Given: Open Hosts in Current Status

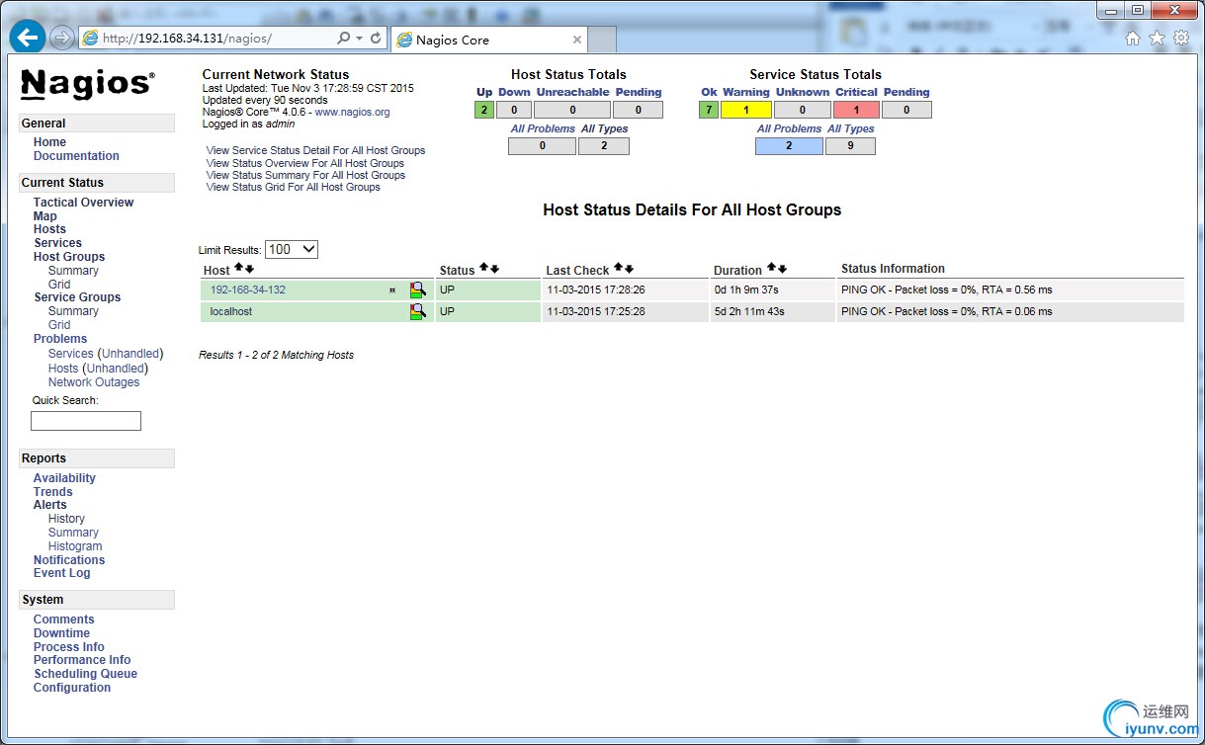Looking at the screenshot, I should tap(49, 229).
